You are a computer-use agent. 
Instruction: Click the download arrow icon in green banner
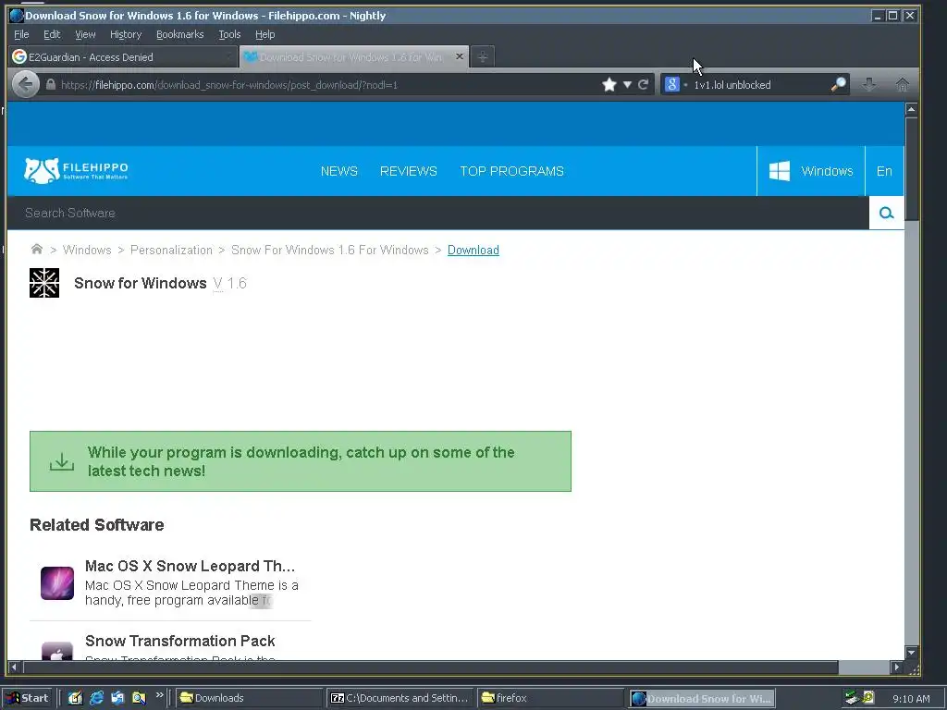coord(62,462)
